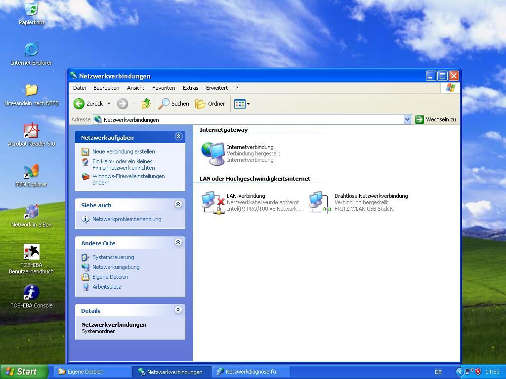Select the TOSHIBA Benutzerhandbuch shortcut
Screen dimensions: 506x379
point(31,259)
